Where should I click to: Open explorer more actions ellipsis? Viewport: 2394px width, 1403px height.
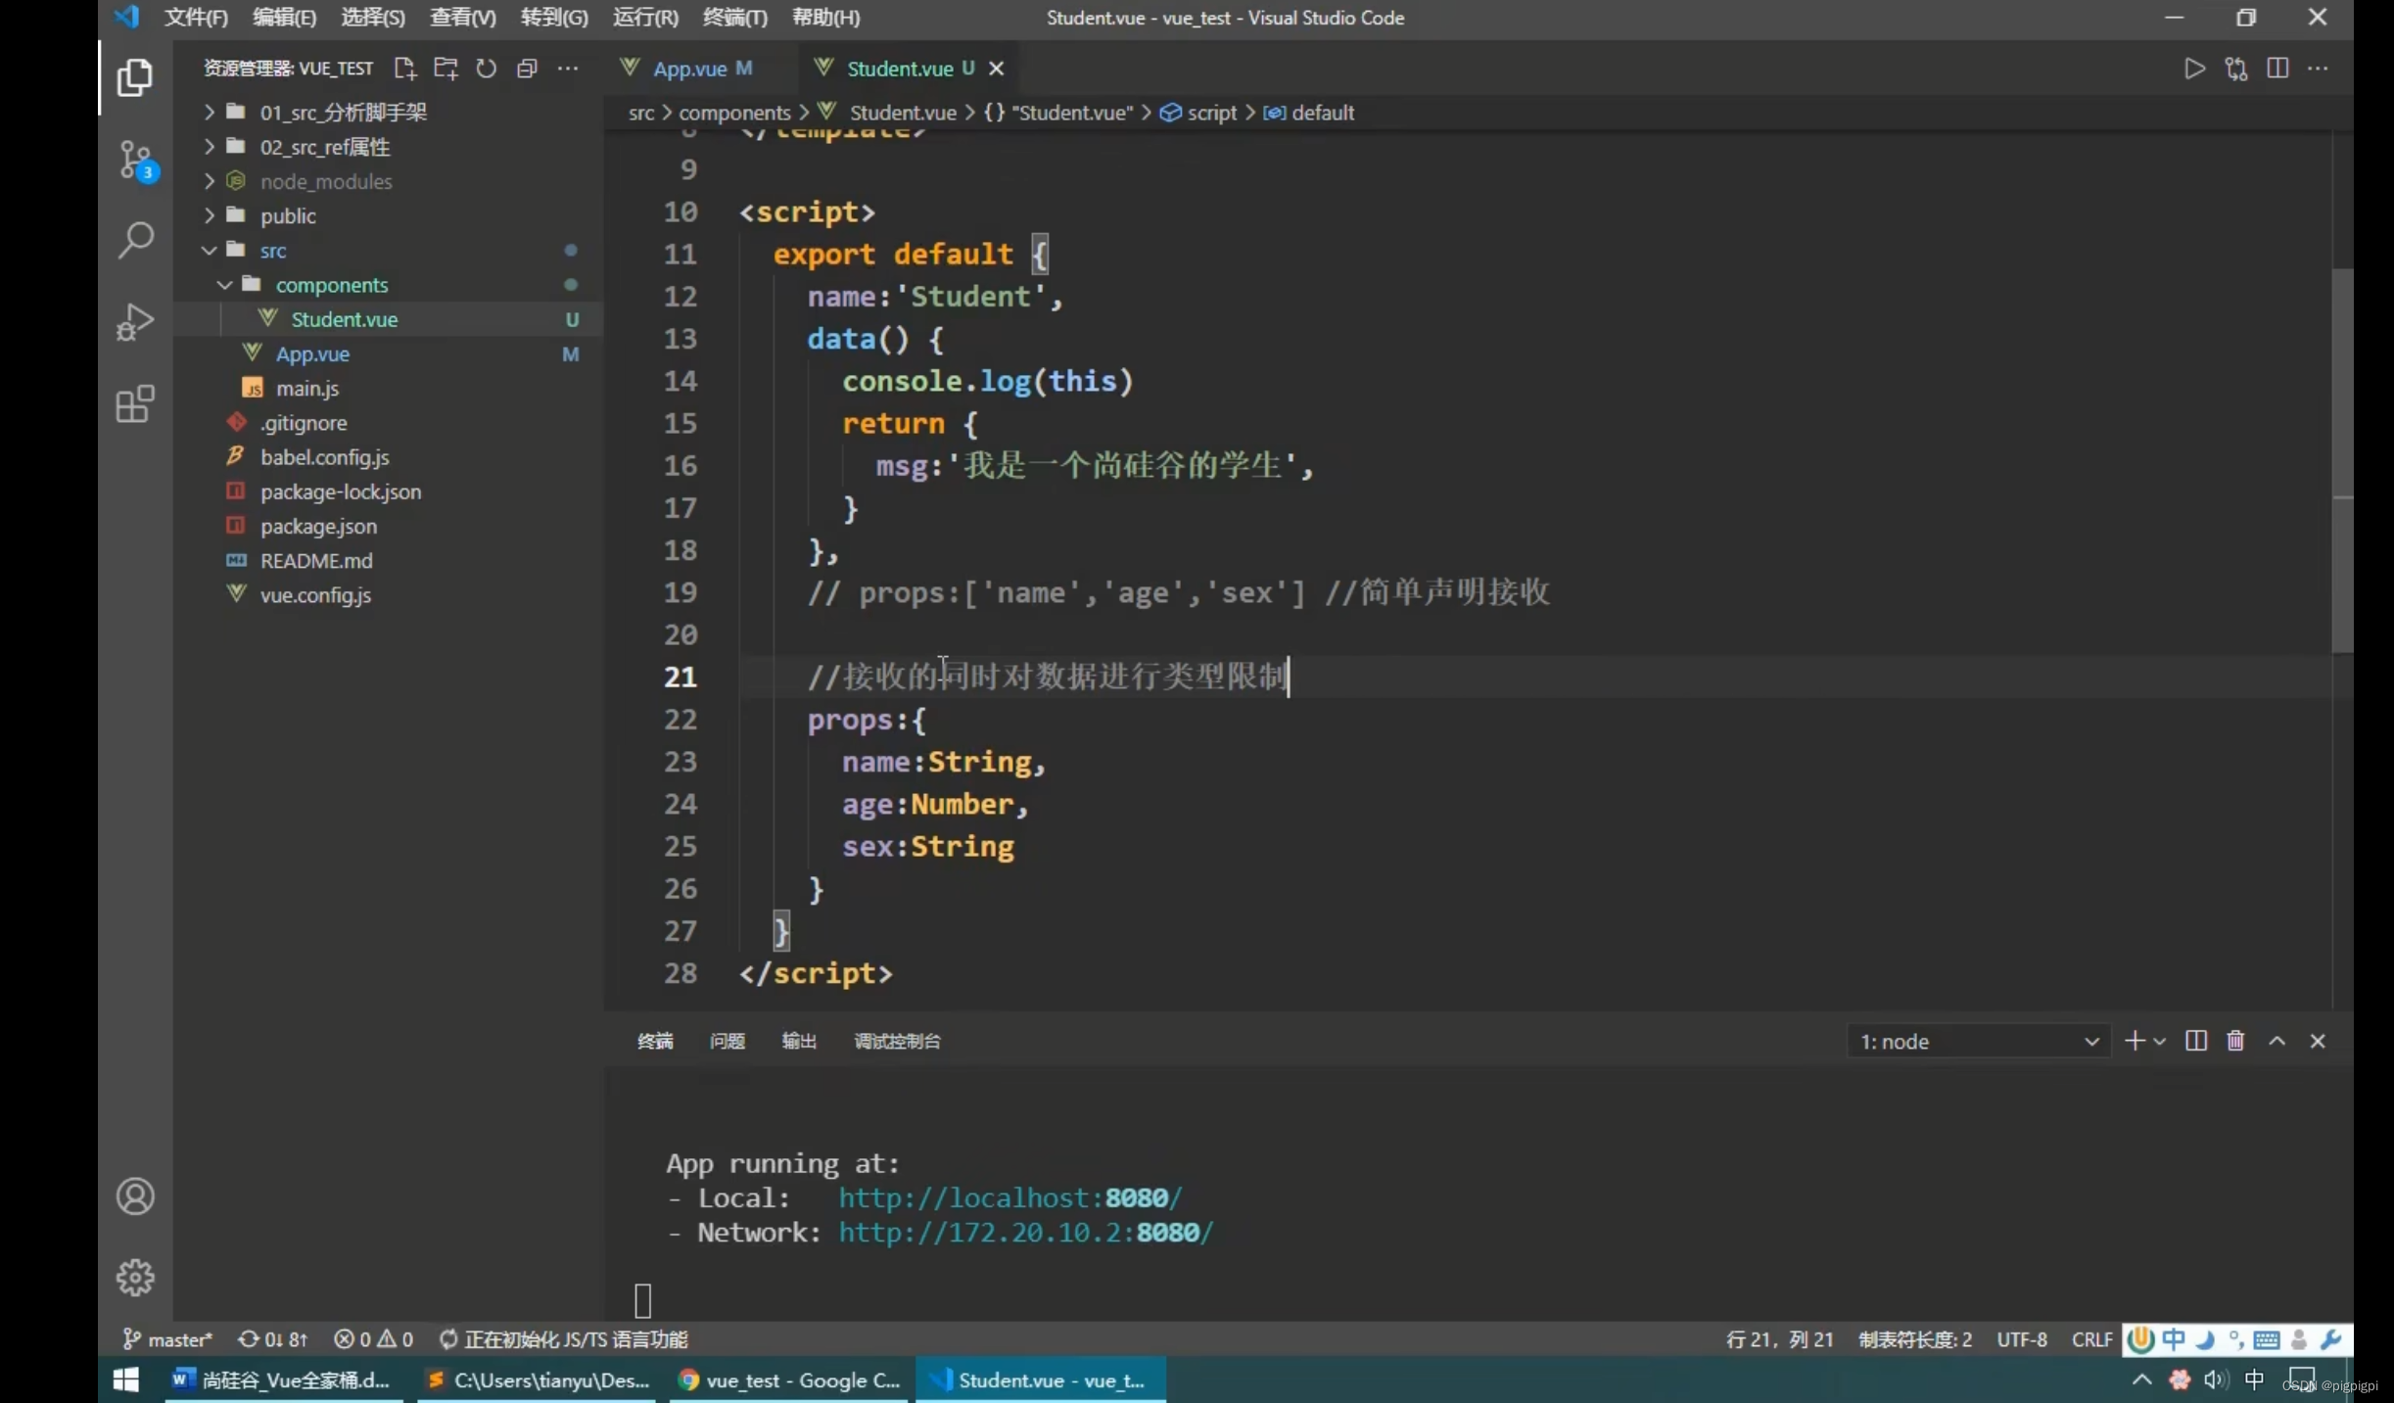568,69
